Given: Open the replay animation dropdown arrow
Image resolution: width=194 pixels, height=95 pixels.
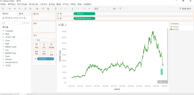Looking at the screenshot, I should pyautogui.click(x=22, y=9).
